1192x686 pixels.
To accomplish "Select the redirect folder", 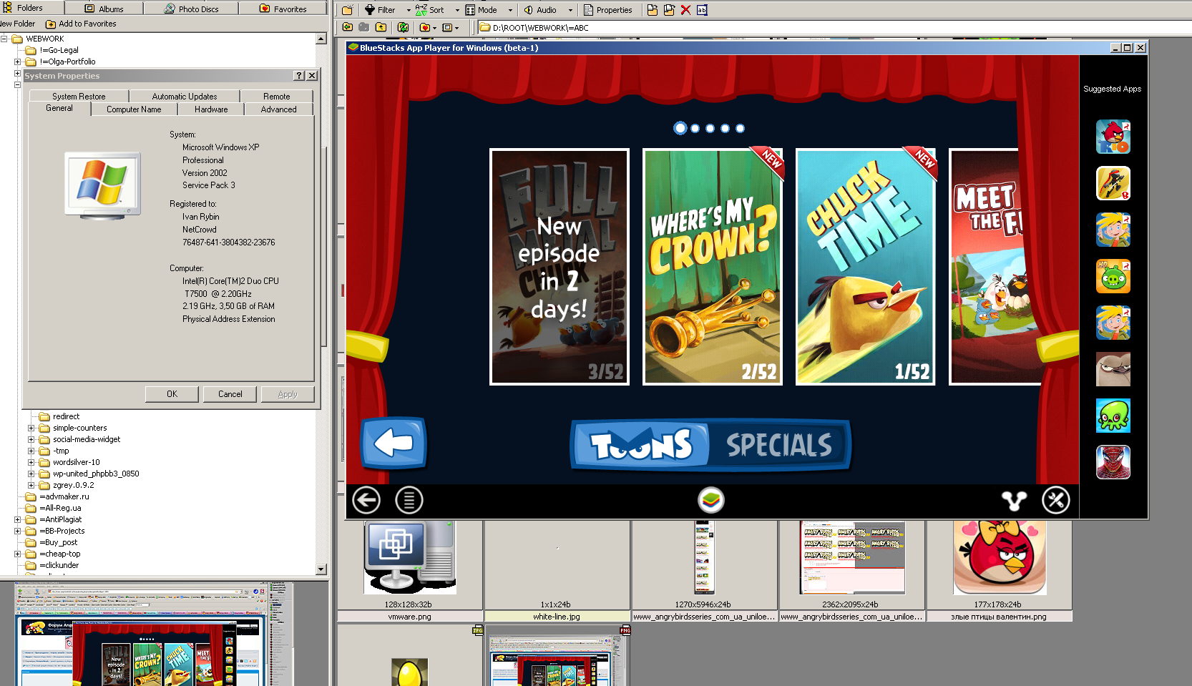I will click(x=66, y=416).
